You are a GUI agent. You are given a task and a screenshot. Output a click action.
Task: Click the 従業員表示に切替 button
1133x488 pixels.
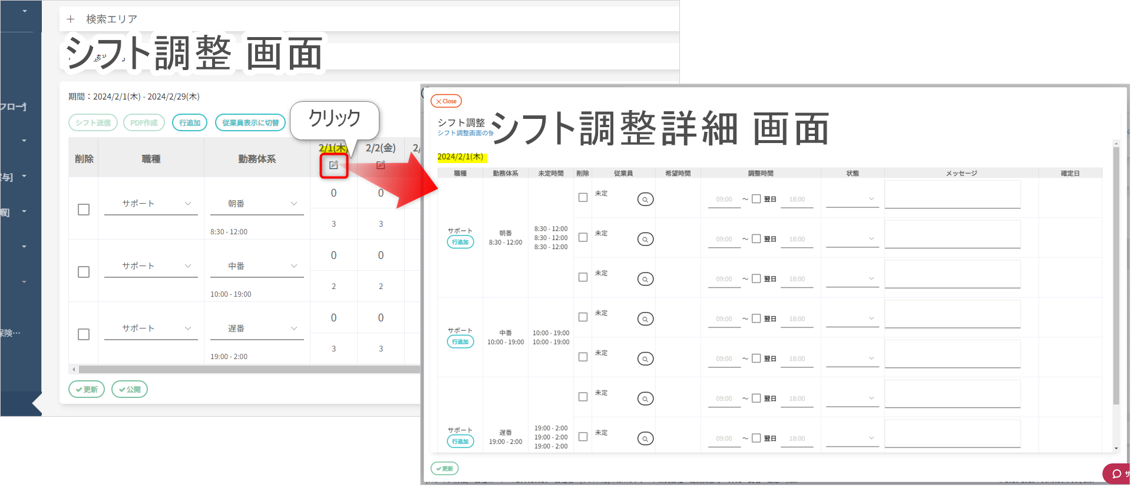tap(250, 122)
